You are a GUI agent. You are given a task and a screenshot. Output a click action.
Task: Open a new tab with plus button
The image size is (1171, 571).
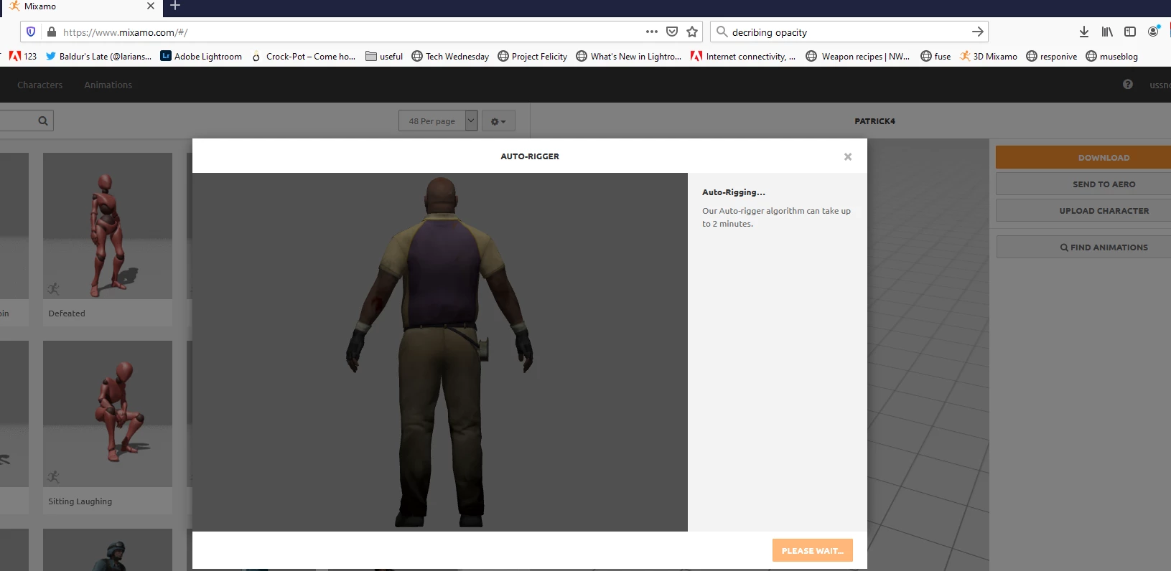[x=174, y=6]
